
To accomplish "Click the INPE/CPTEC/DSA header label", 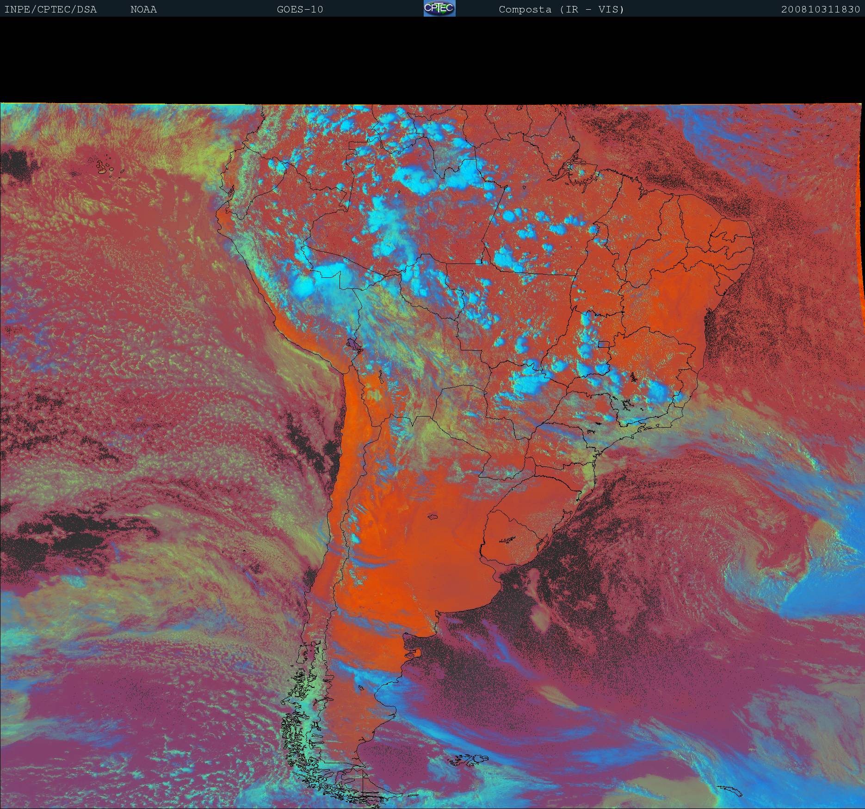I will 50,9.
